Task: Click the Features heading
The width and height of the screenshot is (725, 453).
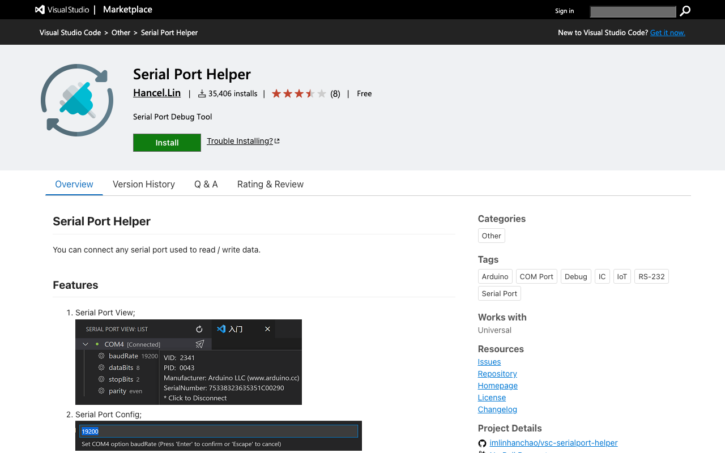Action: [75, 285]
